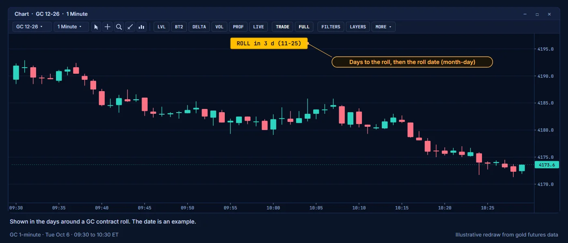Screen dimensions: 568x243
Task: Click the 4185.0 price axis label
Action: [x=546, y=103]
